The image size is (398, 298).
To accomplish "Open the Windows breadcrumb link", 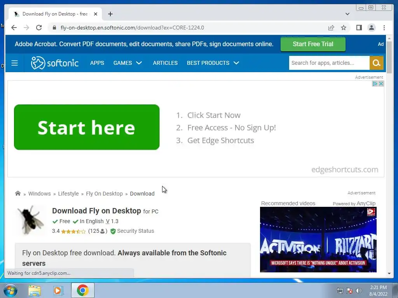I will point(39,194).
